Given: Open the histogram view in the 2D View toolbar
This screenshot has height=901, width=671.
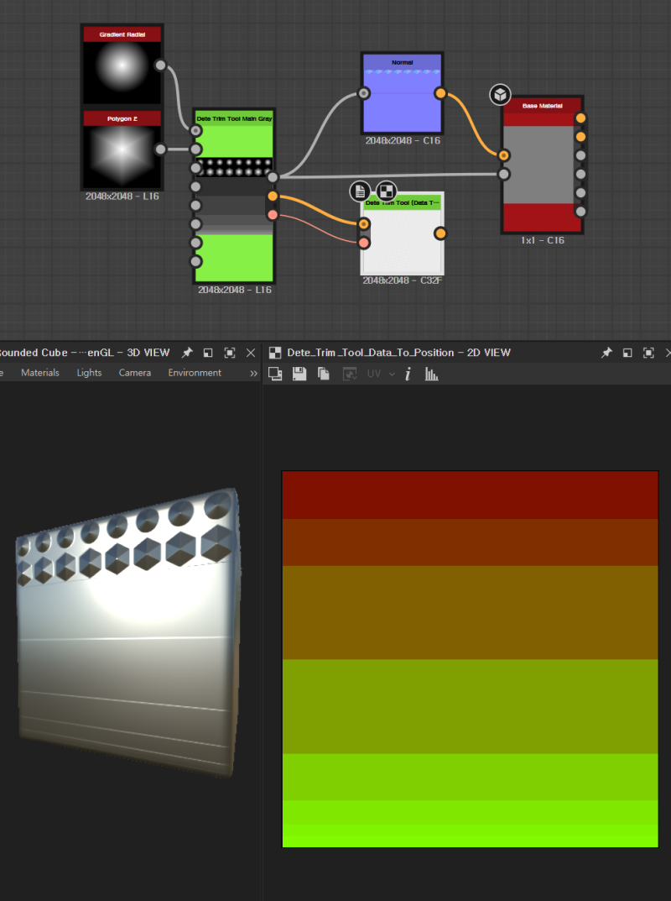Looking at the screenshot, I should click(x=431, y=373).
